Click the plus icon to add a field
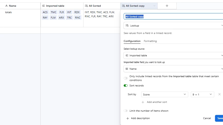Image resolution: width=223 pixels, height=125 pixels. (167, 6)
